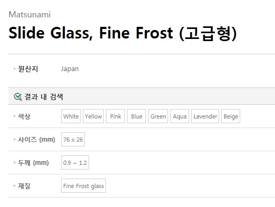Click the Japan origin value
The image size is (275, 207).
tap(70, 69)
